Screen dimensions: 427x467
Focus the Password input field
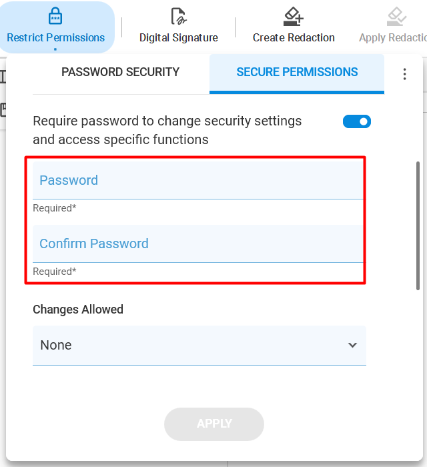tap(198, 181)
